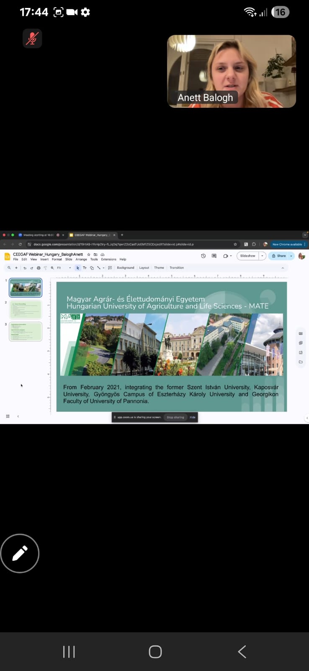Open grid view icon below slide thumbnails
The height and width of the screenshot is (671, 309).
point(8,416)
